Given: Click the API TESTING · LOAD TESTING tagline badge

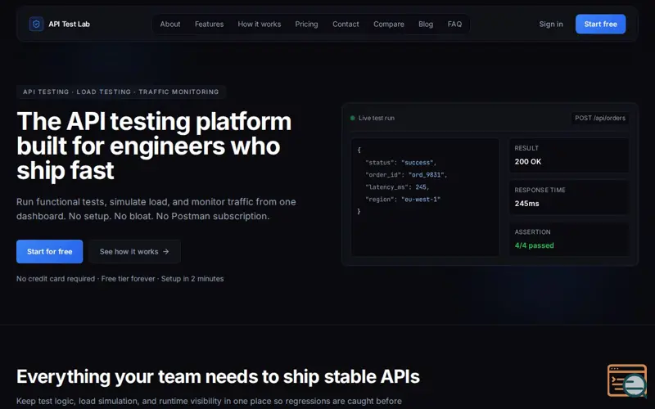Looking at the screenshot, I should coord(121,92).
